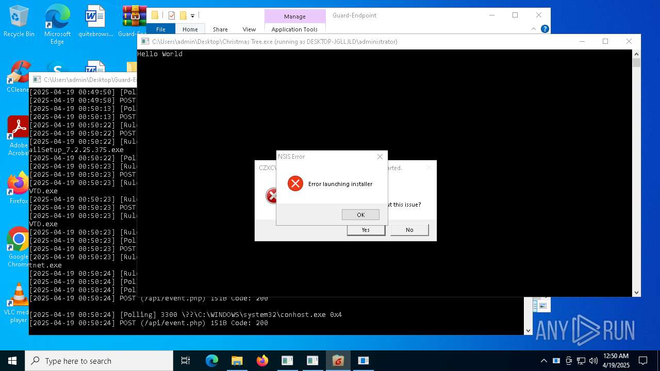Maximize the Christmas Tree.exe console window
Viewport: 660px width, 371px height.
click(x=605, y=41)
